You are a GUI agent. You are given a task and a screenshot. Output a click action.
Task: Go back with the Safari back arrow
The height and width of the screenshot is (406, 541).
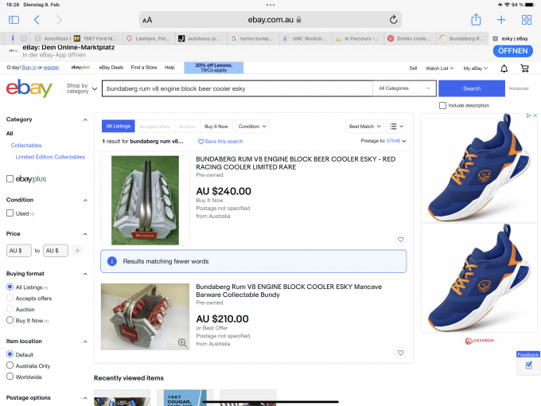(x=37, y=20)
